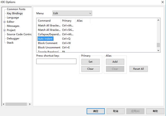This screenshot has width=166, height=116.
Task: Open Language options category
Action: coord(13,18)
